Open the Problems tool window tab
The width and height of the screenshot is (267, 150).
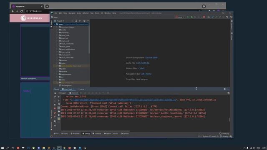tap(75, 134)
